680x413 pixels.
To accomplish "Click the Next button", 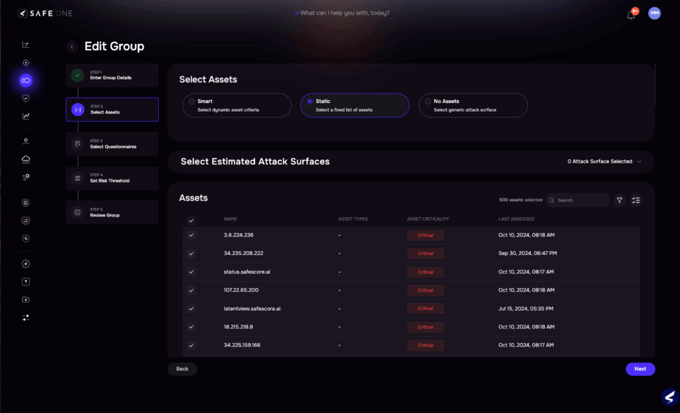I will [x=640, y=369].
